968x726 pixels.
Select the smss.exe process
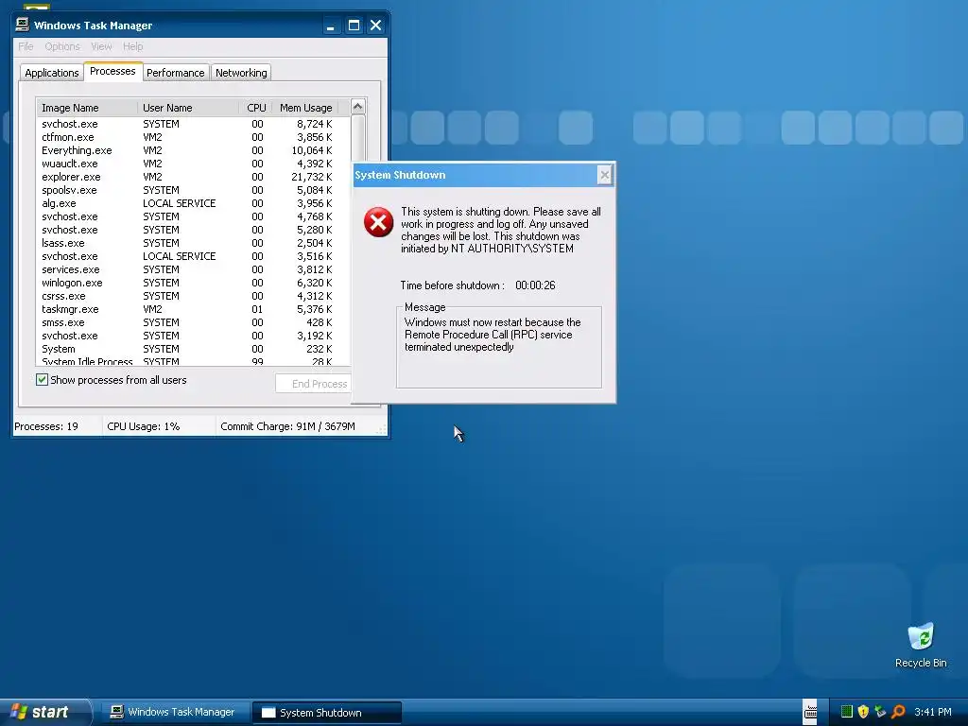click(x=193, y=323)
